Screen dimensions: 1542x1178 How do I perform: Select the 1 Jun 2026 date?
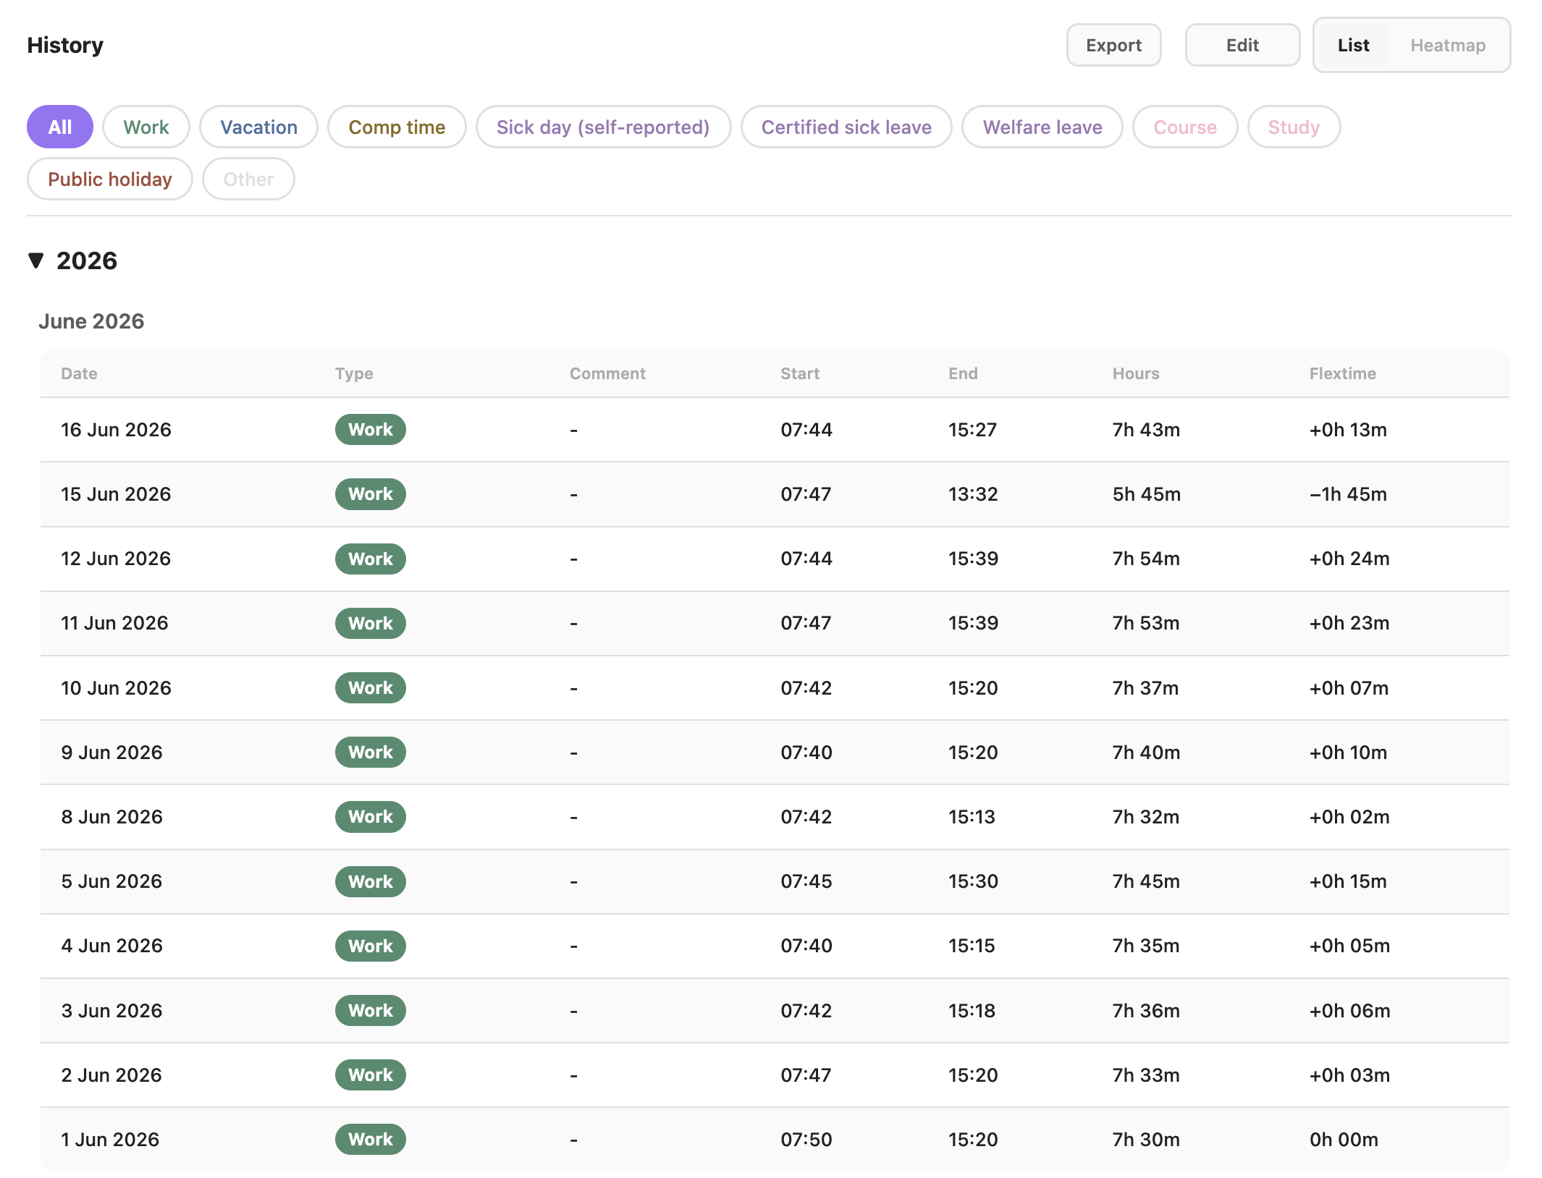(110, 1140)
